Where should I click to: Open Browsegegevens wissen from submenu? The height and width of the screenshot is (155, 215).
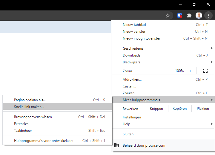click(33, 117)
